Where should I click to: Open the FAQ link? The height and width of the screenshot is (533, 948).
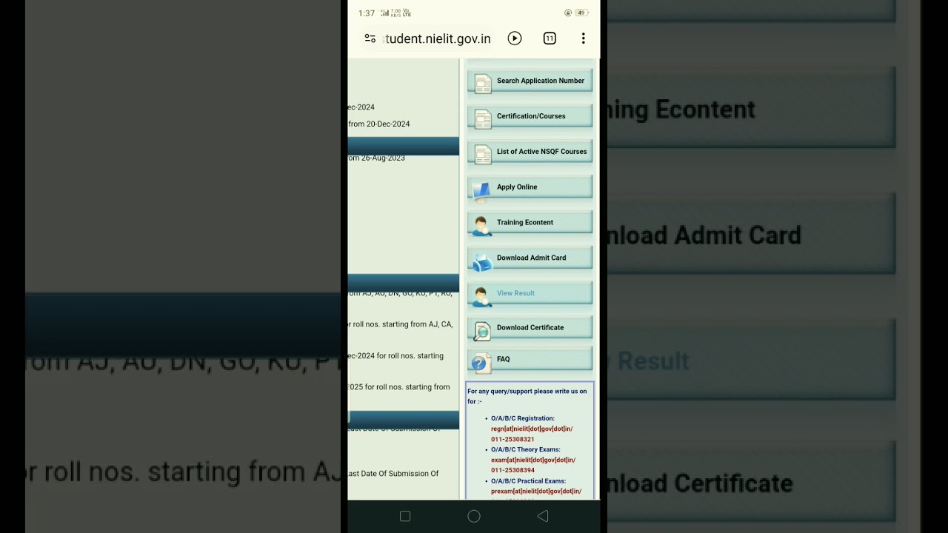tap(530, 359)
